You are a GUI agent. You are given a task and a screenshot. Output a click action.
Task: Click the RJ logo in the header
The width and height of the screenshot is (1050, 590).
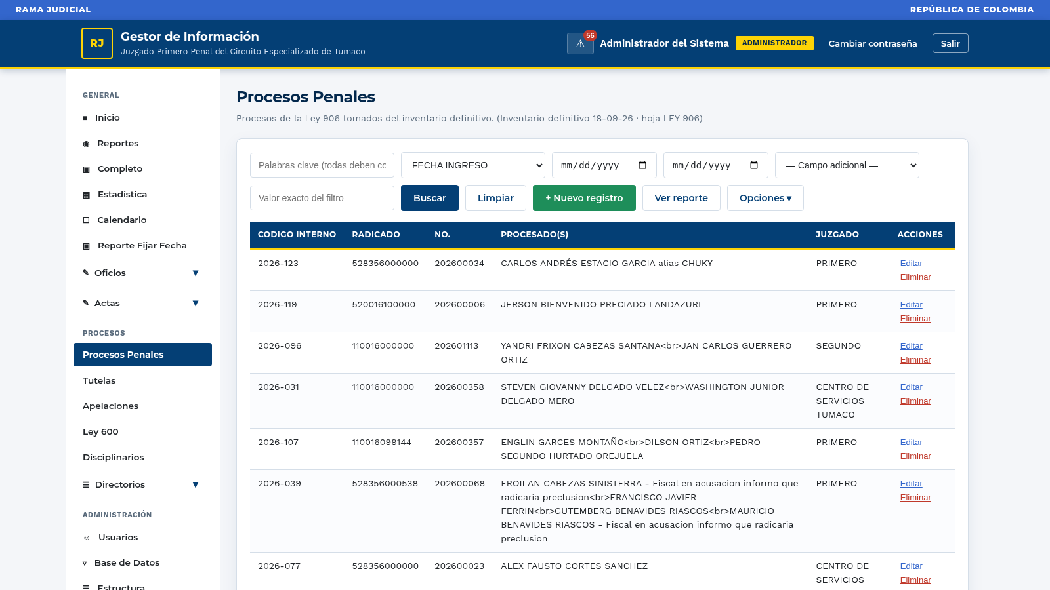pyautogui.click(x=97, y=43)
